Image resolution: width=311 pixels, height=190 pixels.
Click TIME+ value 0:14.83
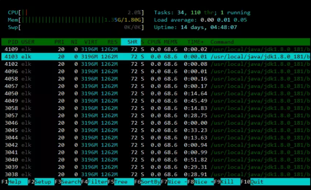(195, 108)
